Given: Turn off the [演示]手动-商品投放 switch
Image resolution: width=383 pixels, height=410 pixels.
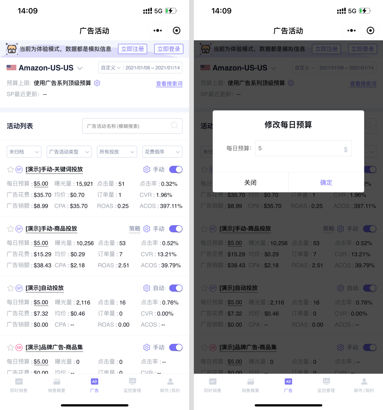Looking at the screenshot, I should [x=176, y=229].
